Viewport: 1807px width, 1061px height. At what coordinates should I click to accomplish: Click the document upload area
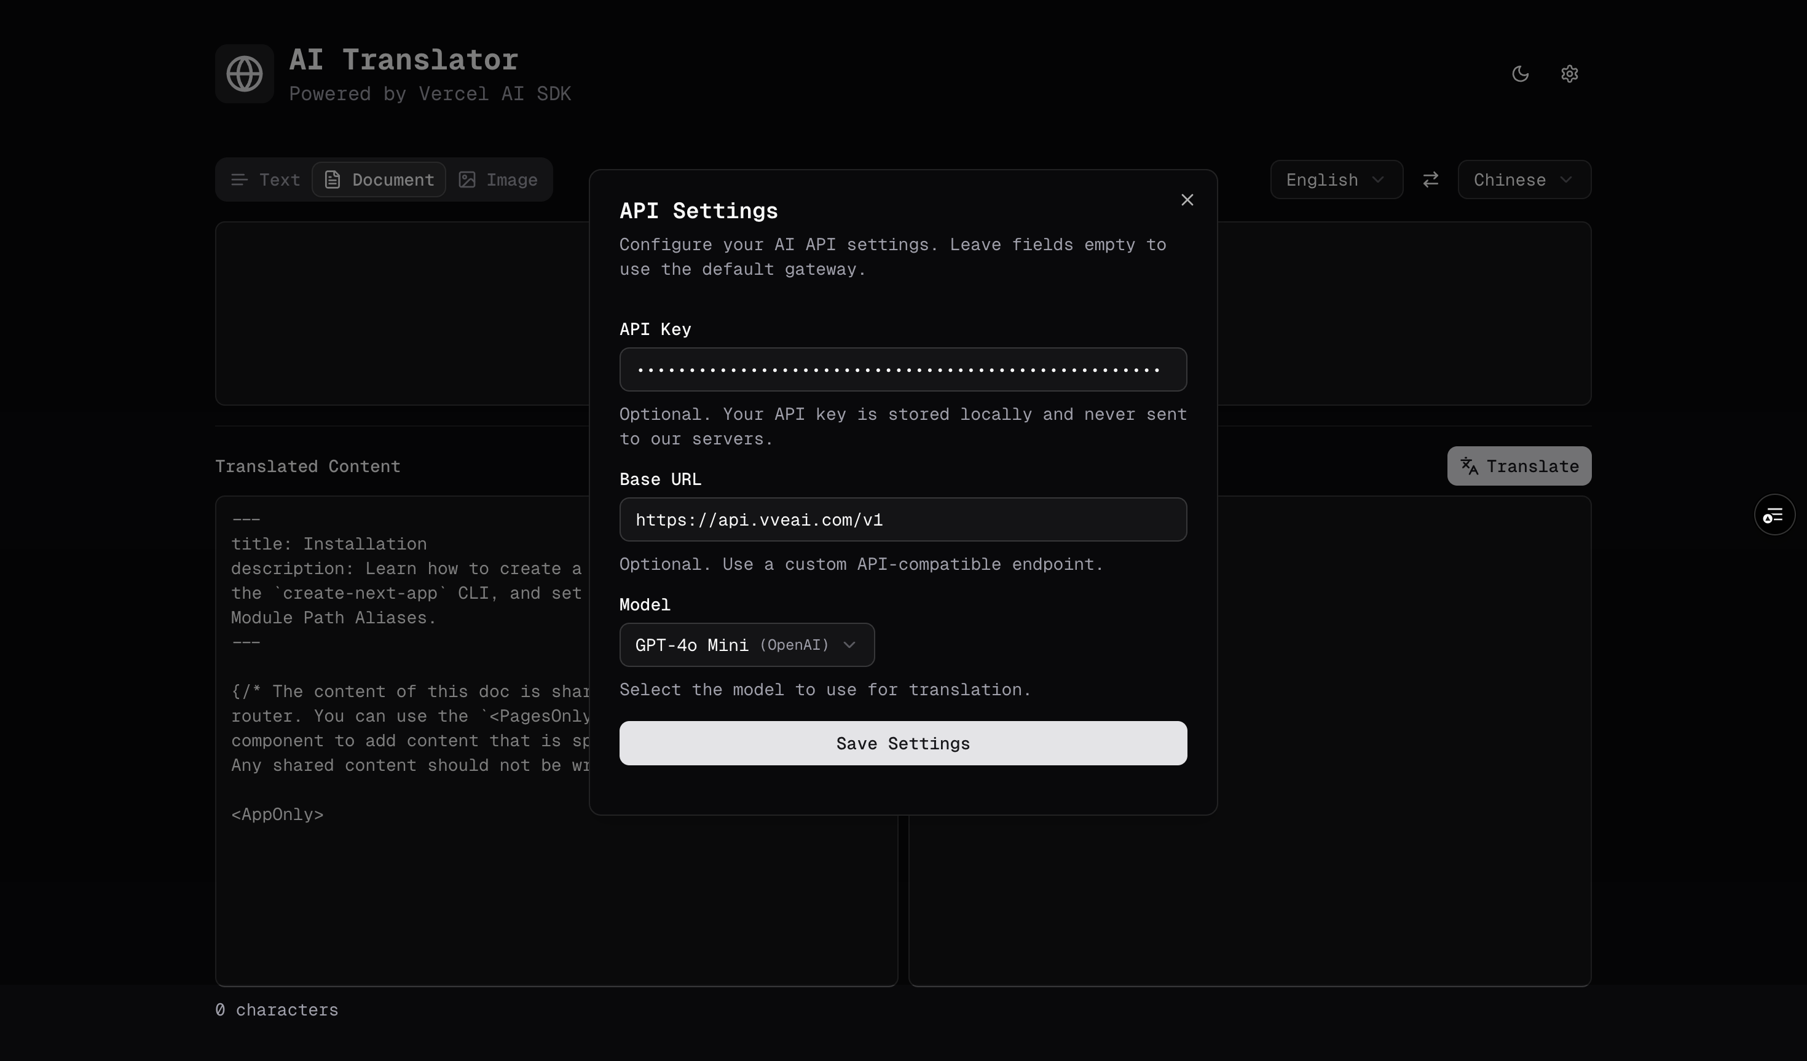[x=401, y=314]
